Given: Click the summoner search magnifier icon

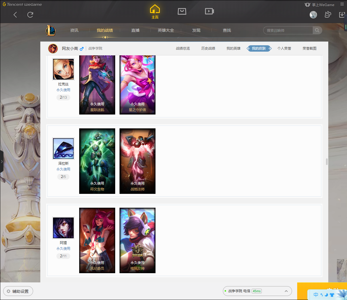Looking at the screenshot, I should point(317,30).
